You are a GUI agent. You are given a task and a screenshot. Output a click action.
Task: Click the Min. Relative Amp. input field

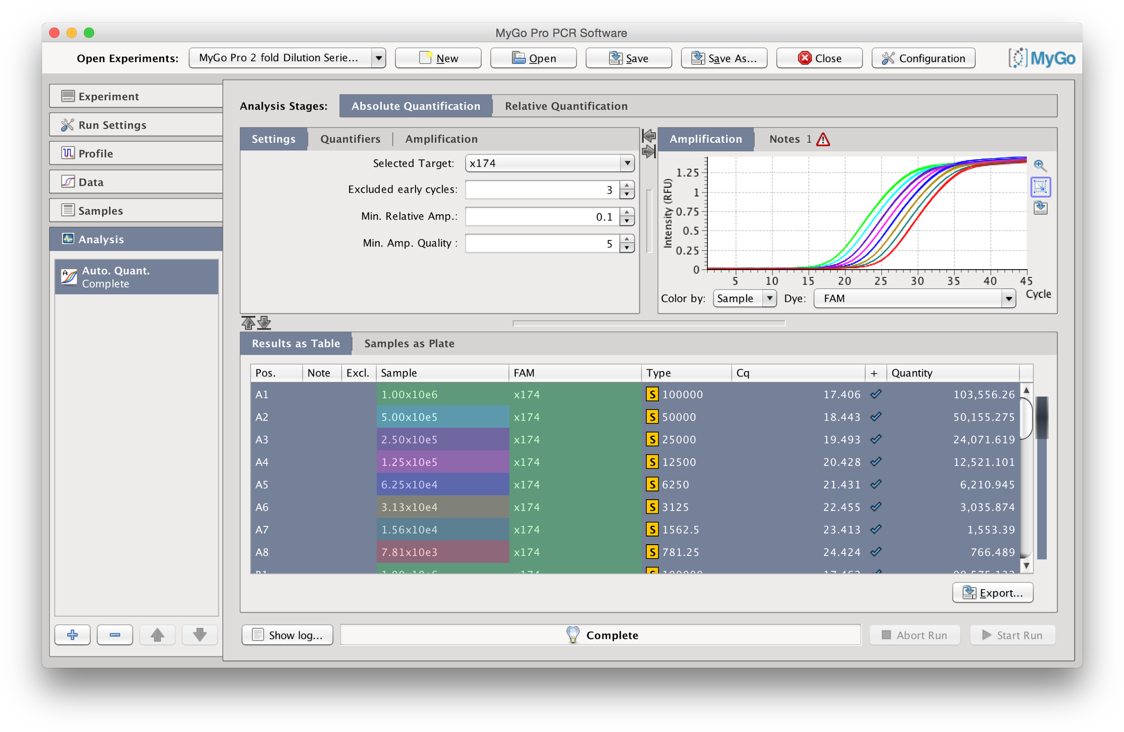(x=542, y=216)
